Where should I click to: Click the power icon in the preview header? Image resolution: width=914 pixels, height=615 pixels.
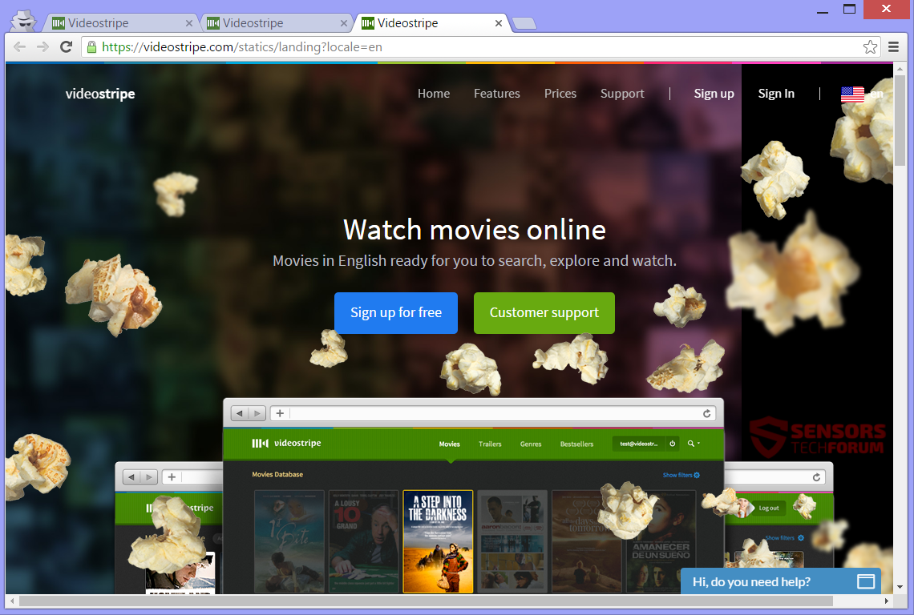pos(673,444)
